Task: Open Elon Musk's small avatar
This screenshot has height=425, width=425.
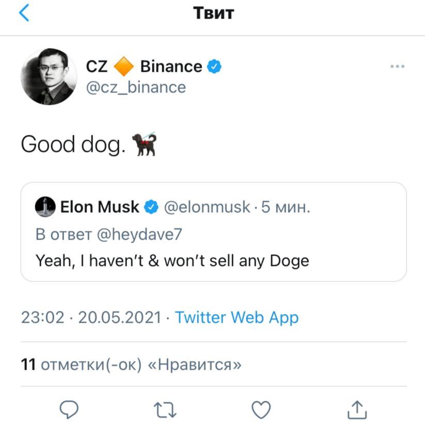Action: (45, 207)
